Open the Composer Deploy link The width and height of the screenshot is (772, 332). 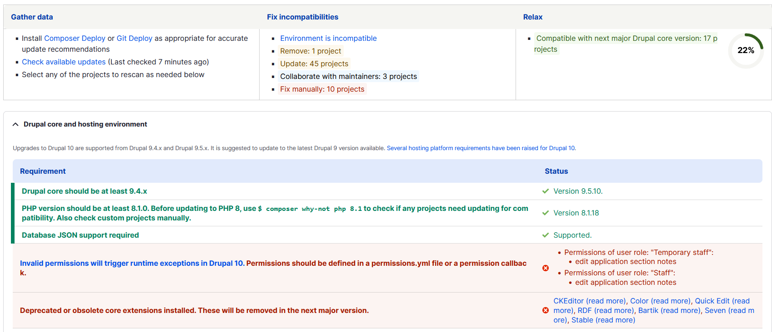pos(75,39)
